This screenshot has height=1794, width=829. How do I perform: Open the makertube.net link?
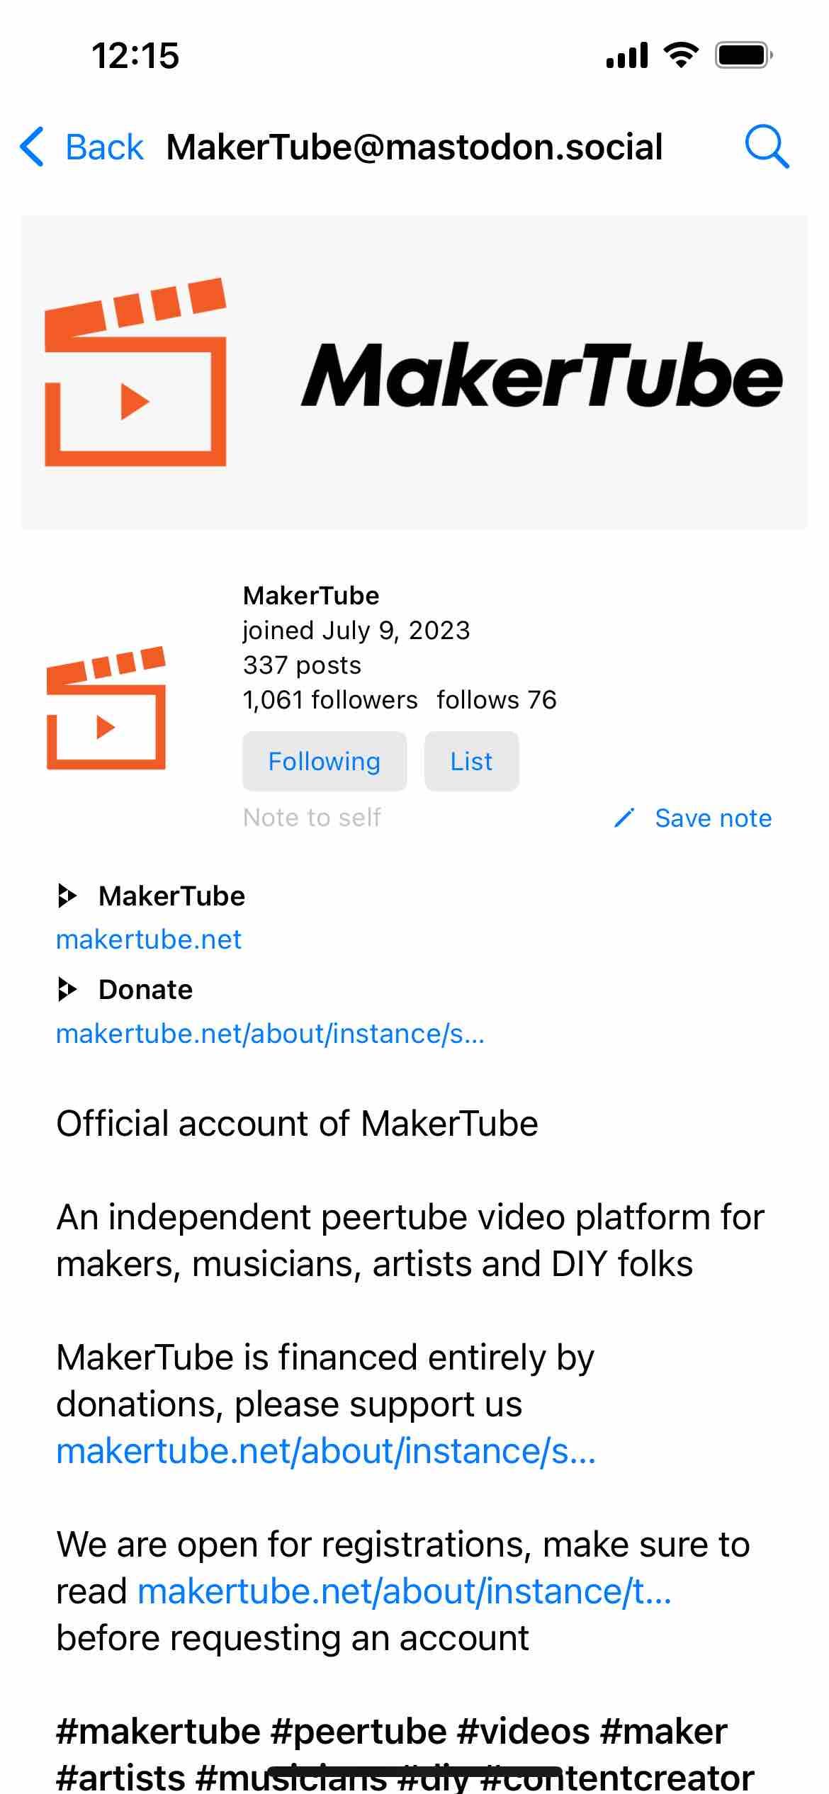coord(149,940)
